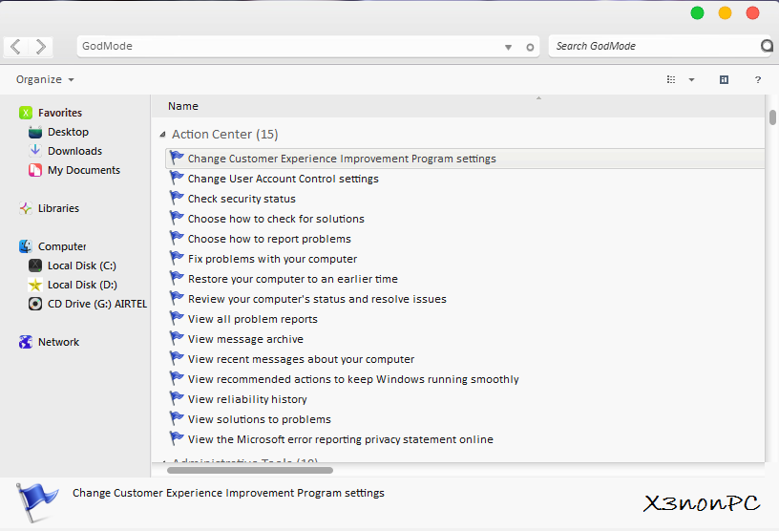
Task: Click the Libraries icon
Action: tap(26, 208)
